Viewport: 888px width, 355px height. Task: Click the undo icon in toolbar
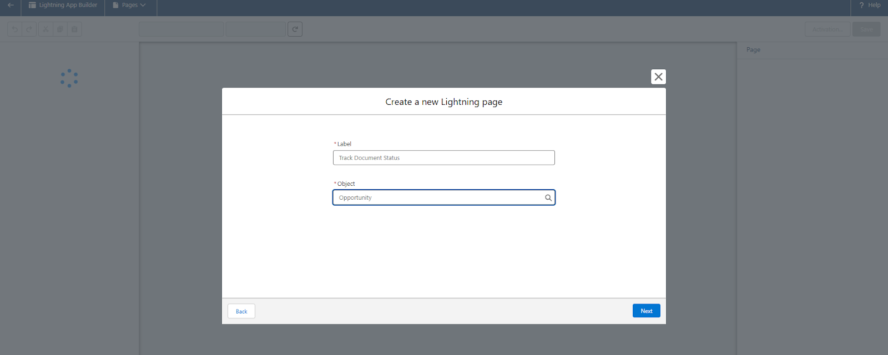tap(15, 29)
